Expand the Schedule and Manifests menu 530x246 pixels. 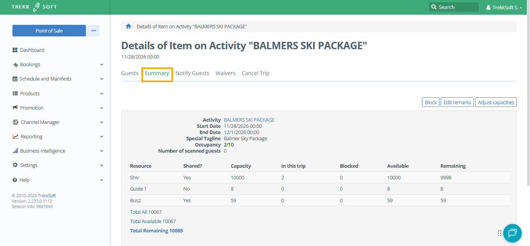click(101, 79)
